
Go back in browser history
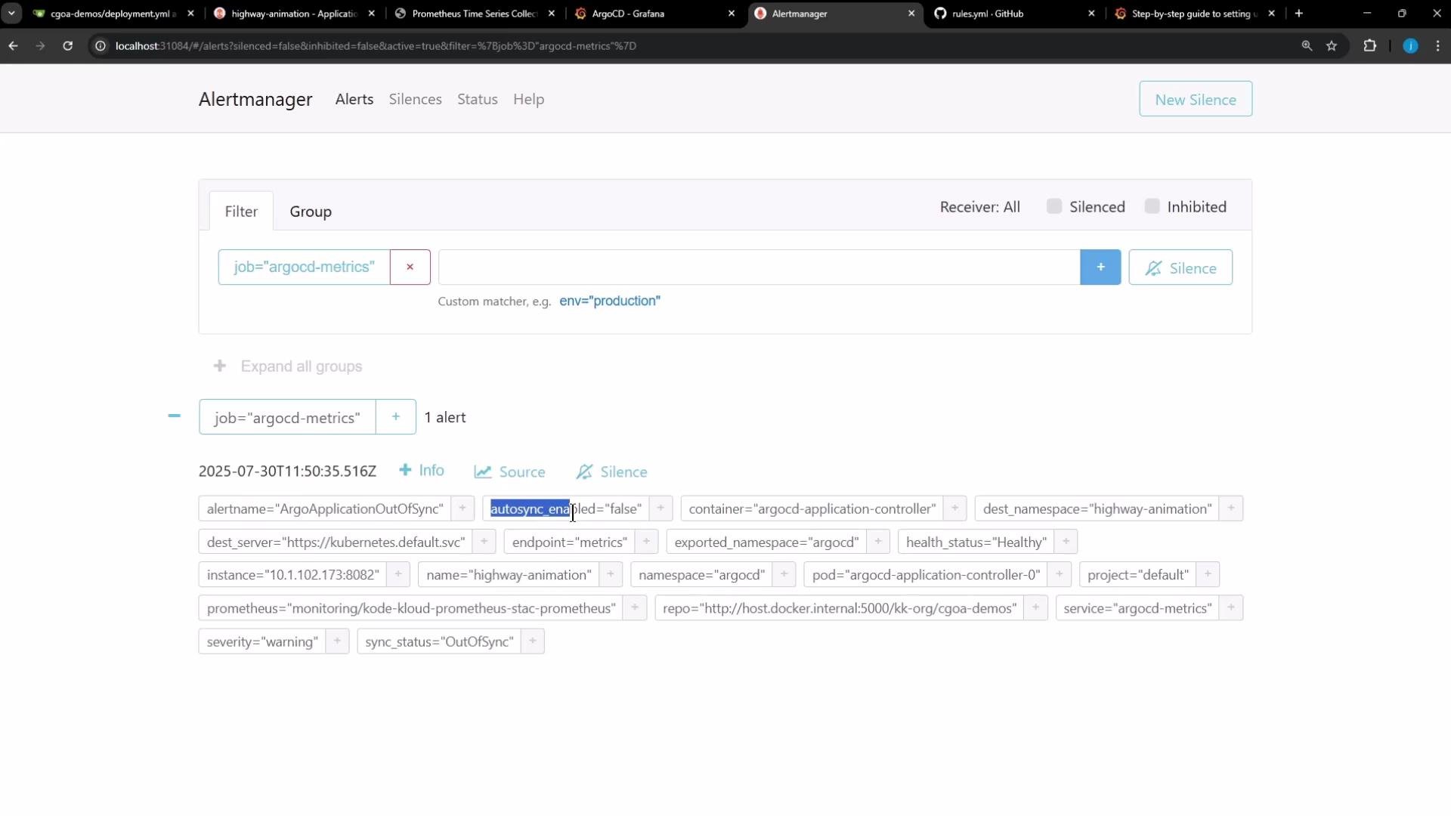[x=14, y=46]
